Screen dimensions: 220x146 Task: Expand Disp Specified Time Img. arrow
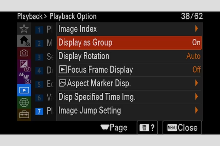pos(197,97)
